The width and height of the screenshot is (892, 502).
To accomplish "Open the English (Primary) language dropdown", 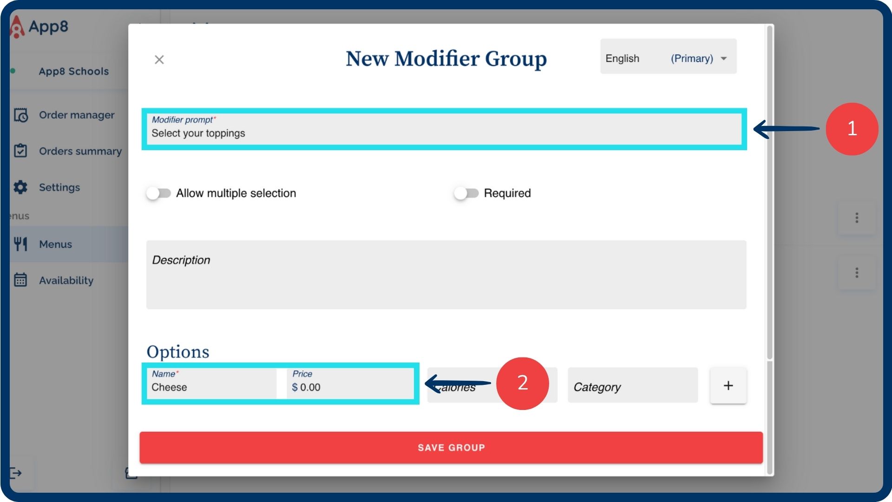I will [668, 59].
